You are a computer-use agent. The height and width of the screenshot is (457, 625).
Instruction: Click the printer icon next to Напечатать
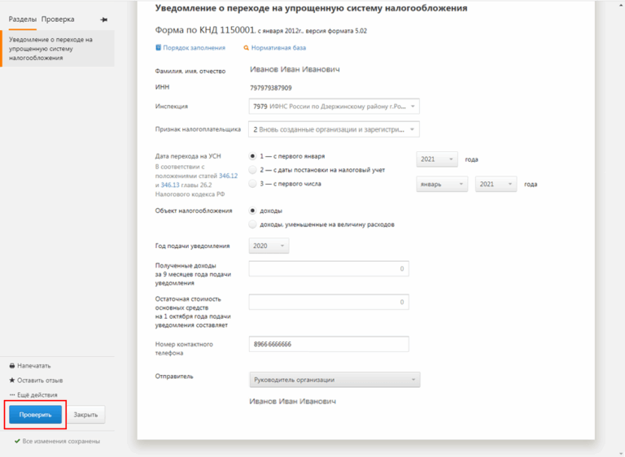pos(12,366)
